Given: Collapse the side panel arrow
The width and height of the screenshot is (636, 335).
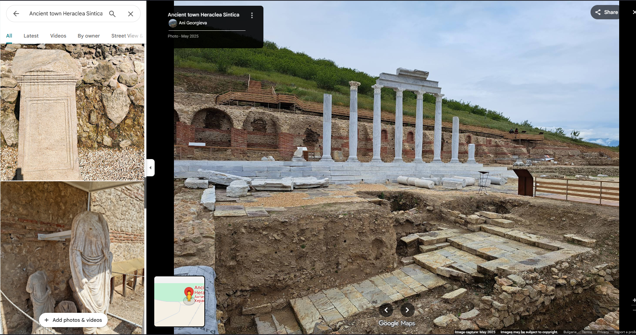Looking at the screenshot, I should pos(151,168).
